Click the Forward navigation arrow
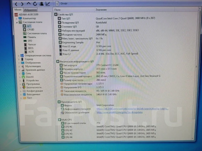The height and width of the screenshot is (151, 202). pyautogui.click(x=22, y=4)
